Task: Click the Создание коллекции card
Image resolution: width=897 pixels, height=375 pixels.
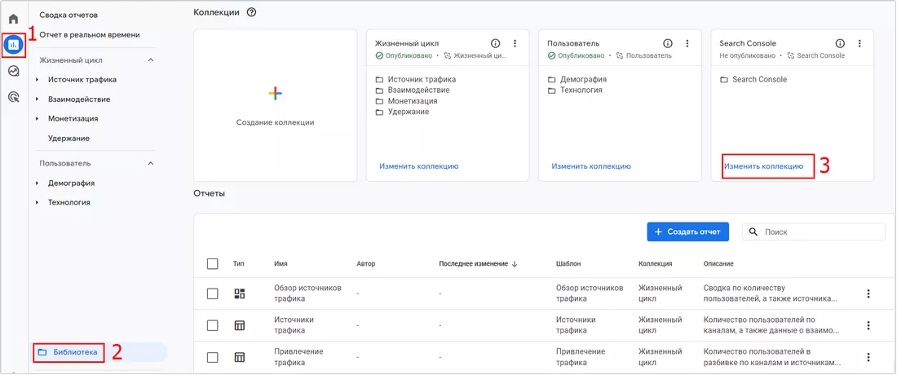Action: tap(275, 106)
